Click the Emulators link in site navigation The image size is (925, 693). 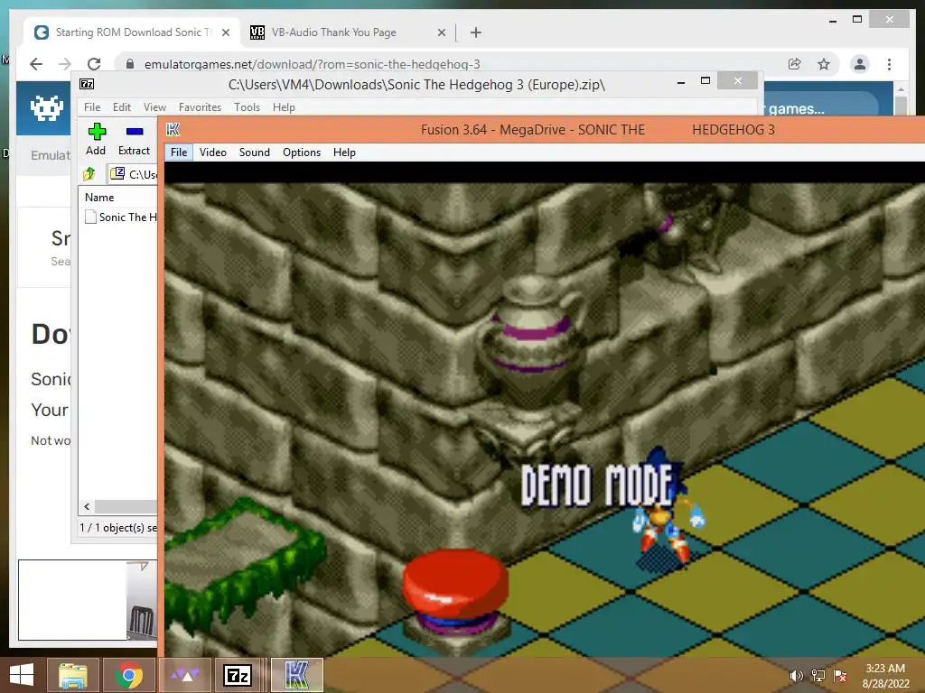pyautogui.click(x=51, y=155)
